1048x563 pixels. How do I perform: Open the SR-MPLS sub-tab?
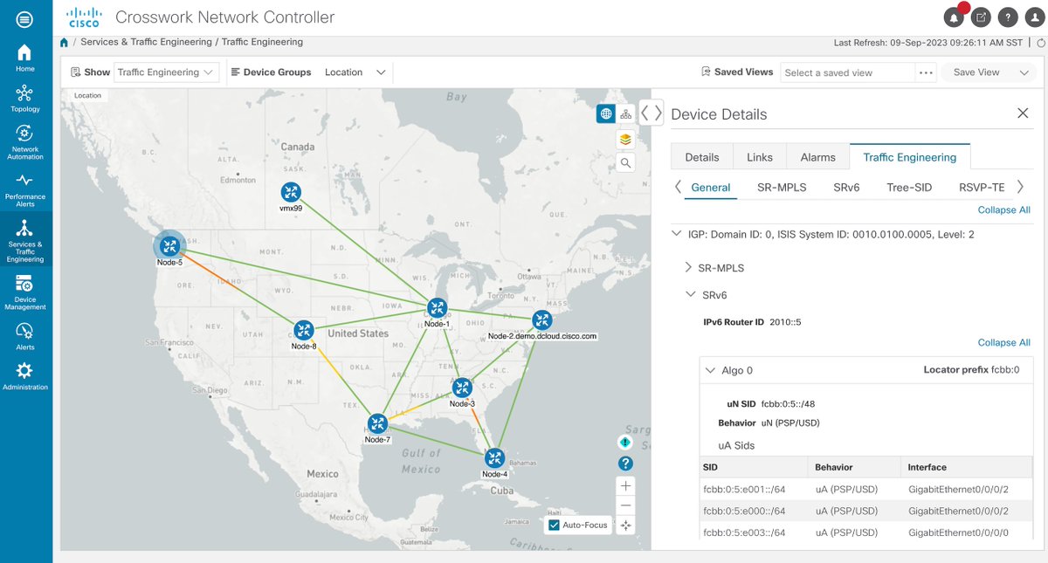coord(782,187)
